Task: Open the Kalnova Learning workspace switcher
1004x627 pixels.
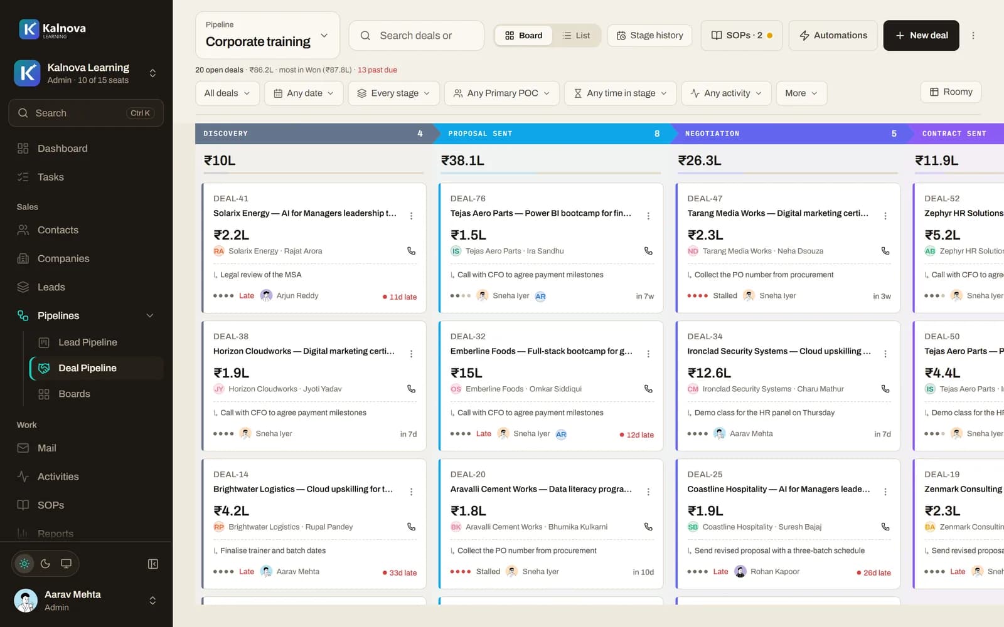Action: [86, 73]
